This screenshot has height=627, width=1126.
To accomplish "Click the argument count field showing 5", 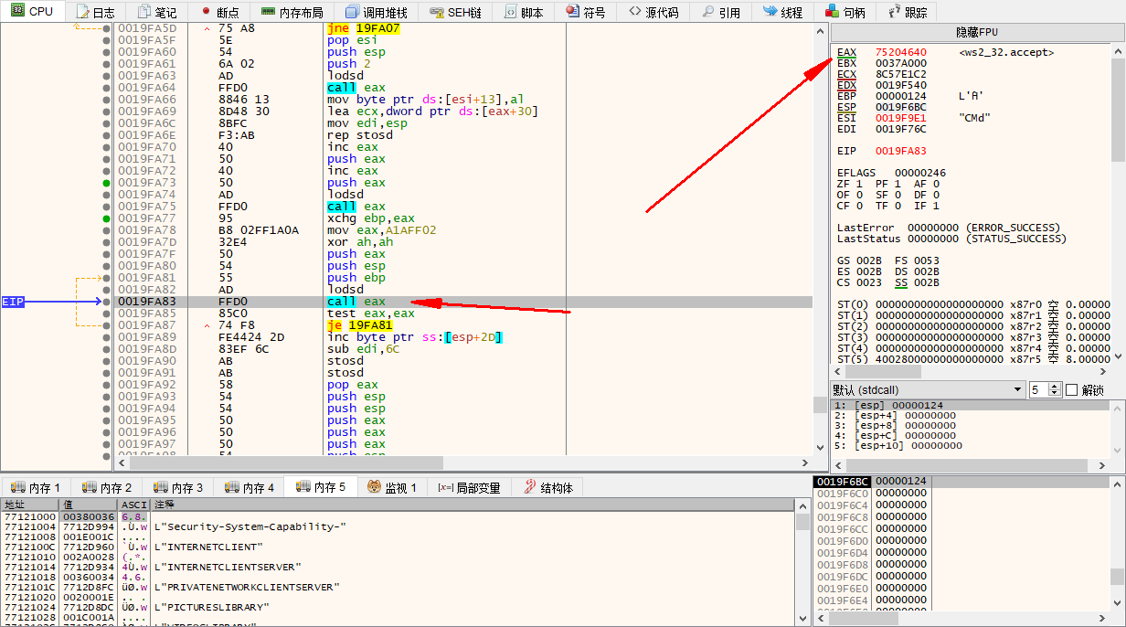I will click(x=1037, y=390).
